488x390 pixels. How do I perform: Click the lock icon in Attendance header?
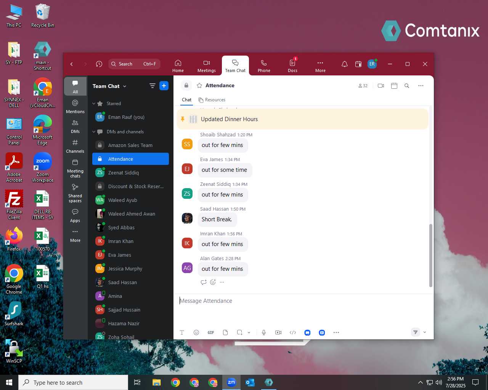pyautogui.click(x=186, y=86)
